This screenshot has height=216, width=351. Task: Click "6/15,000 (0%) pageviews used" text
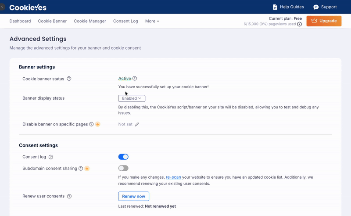click(270, 24)
